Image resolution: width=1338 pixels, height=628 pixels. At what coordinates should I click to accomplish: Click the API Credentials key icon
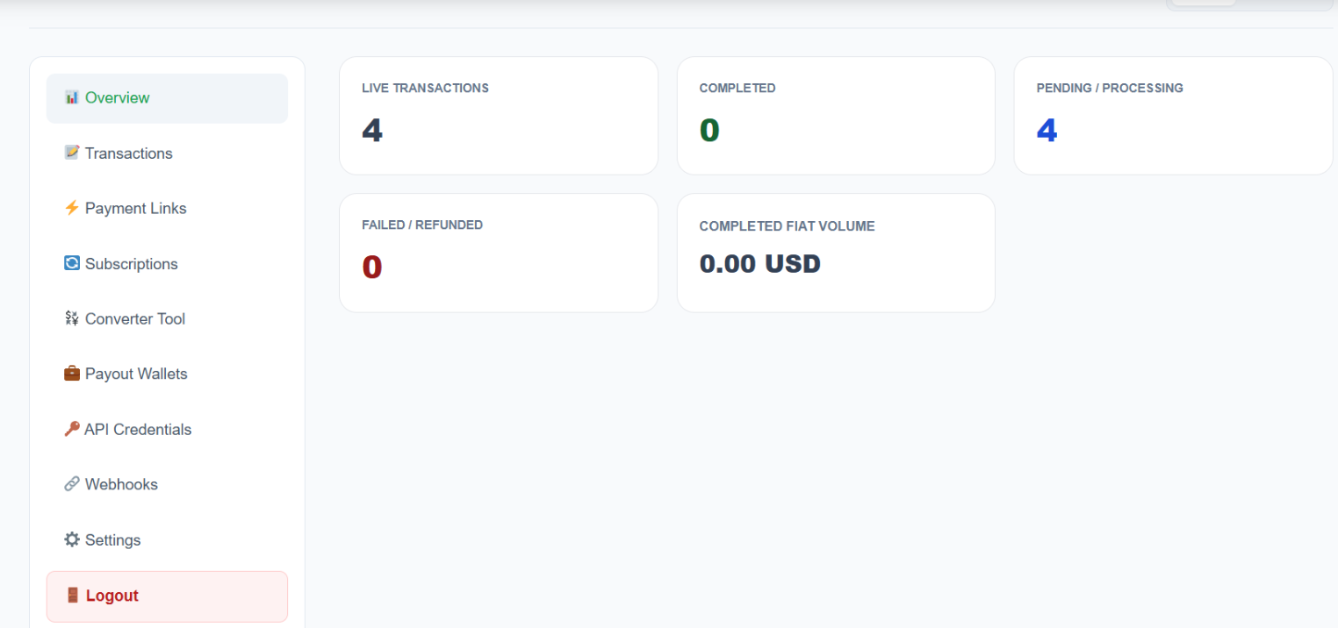[x=72, y=429]
